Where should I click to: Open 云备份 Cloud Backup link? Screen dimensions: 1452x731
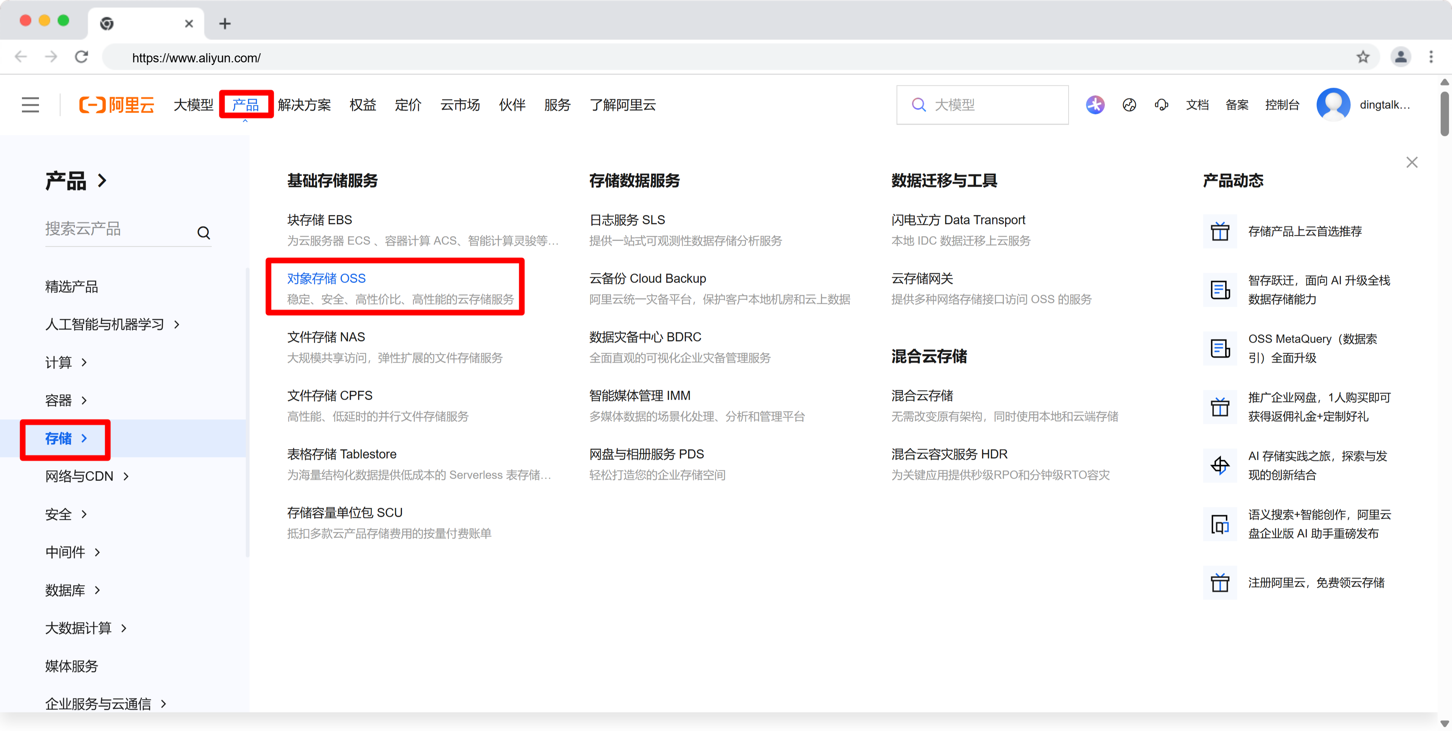pos(648,278)
